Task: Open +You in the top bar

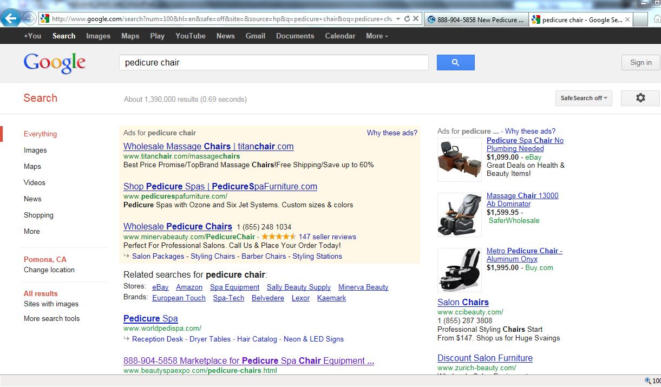Action: (x=32, y=36)
